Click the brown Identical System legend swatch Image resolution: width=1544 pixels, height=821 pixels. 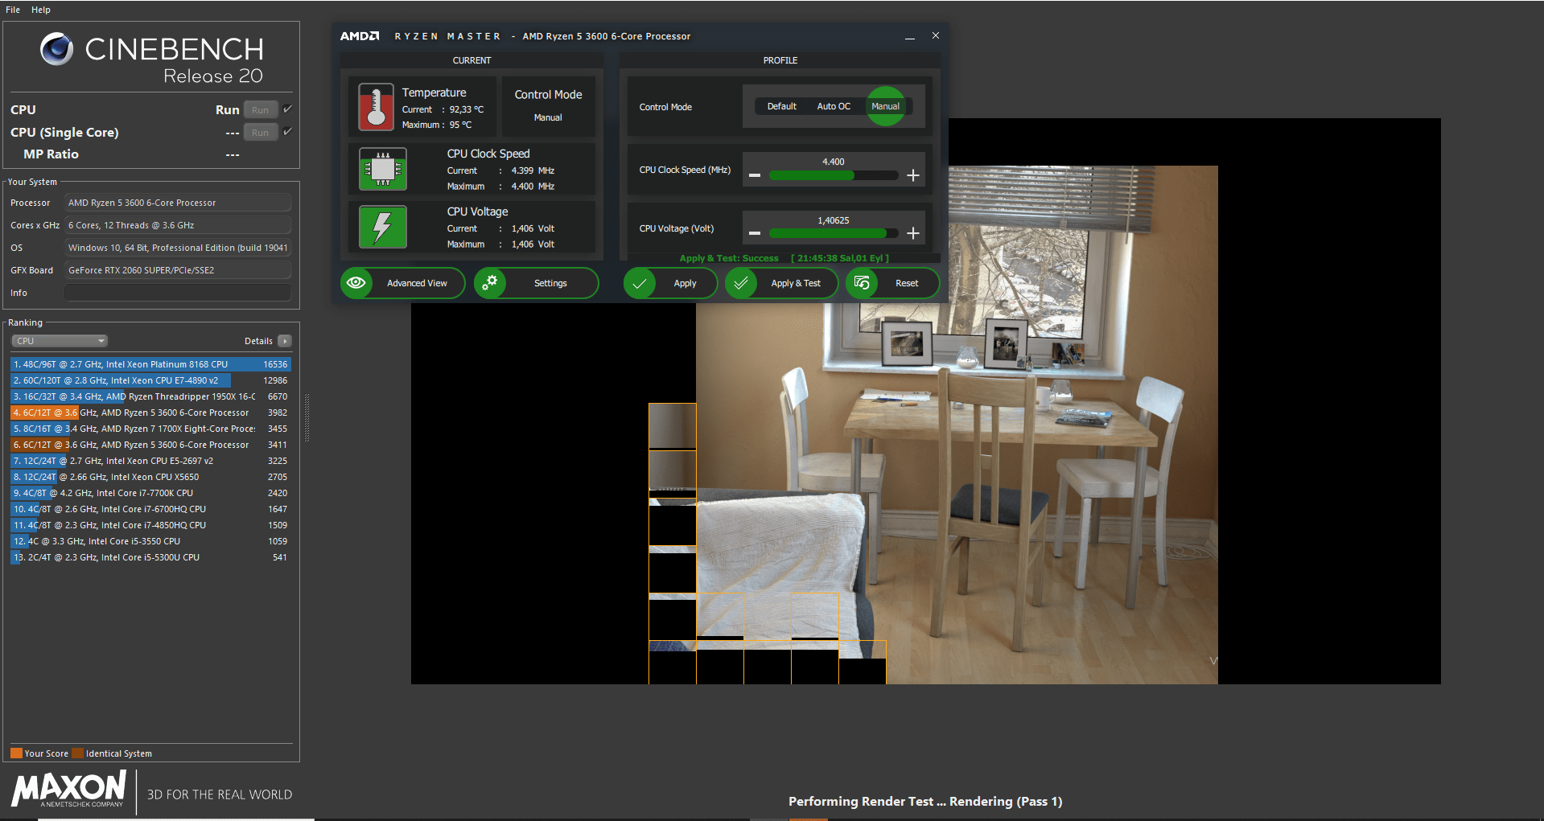[77, 753]
